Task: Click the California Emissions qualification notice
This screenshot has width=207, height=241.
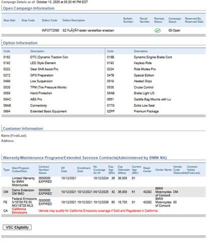Action: (x=98, y=211)
